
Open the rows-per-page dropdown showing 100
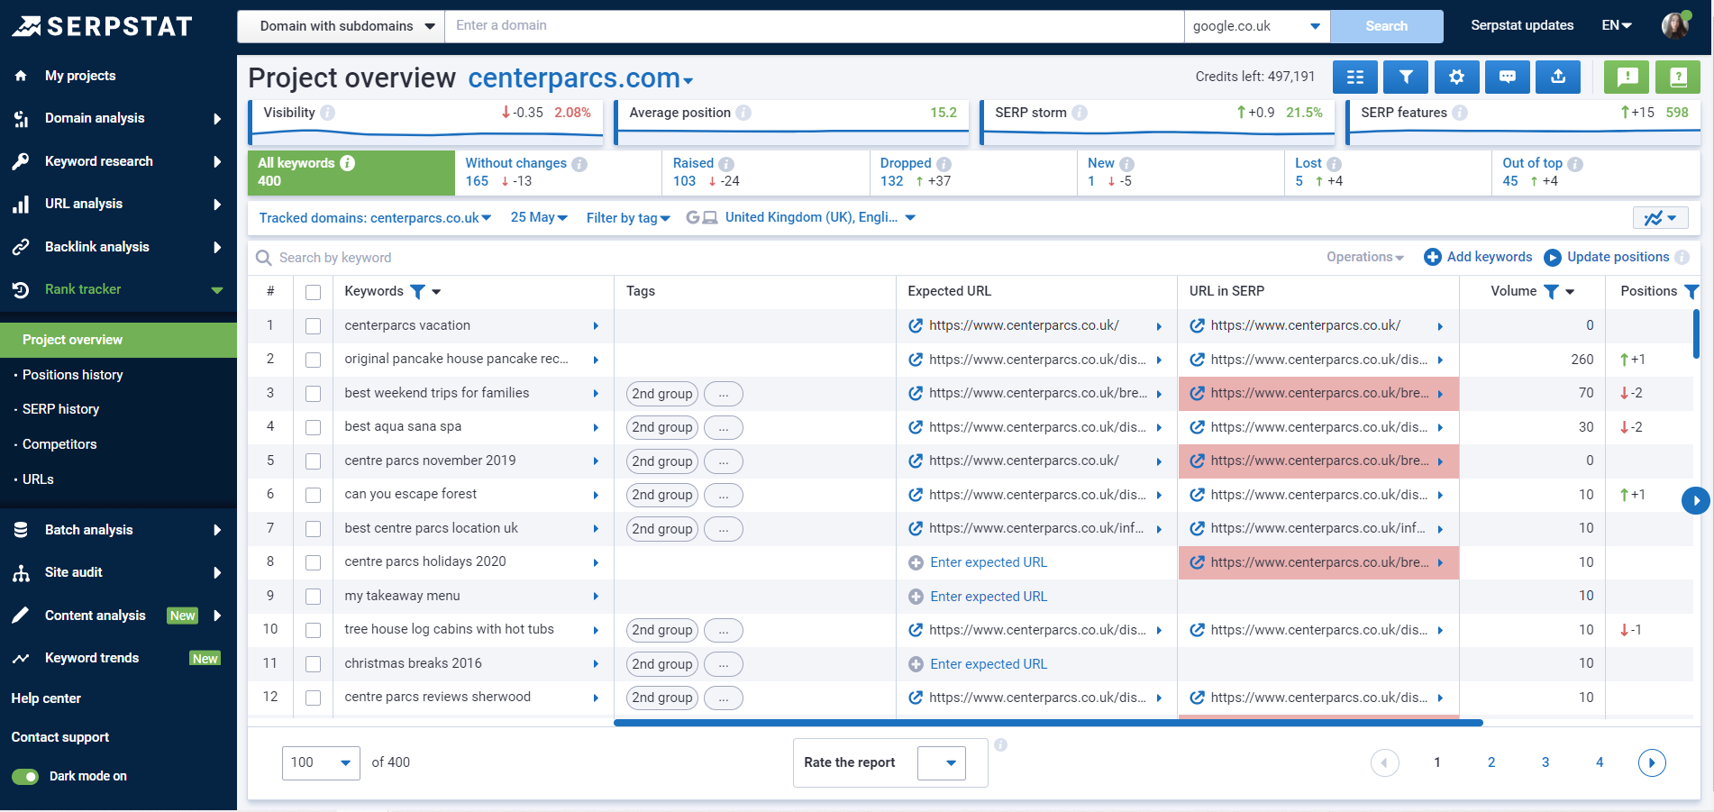click(x=320, y=762)
